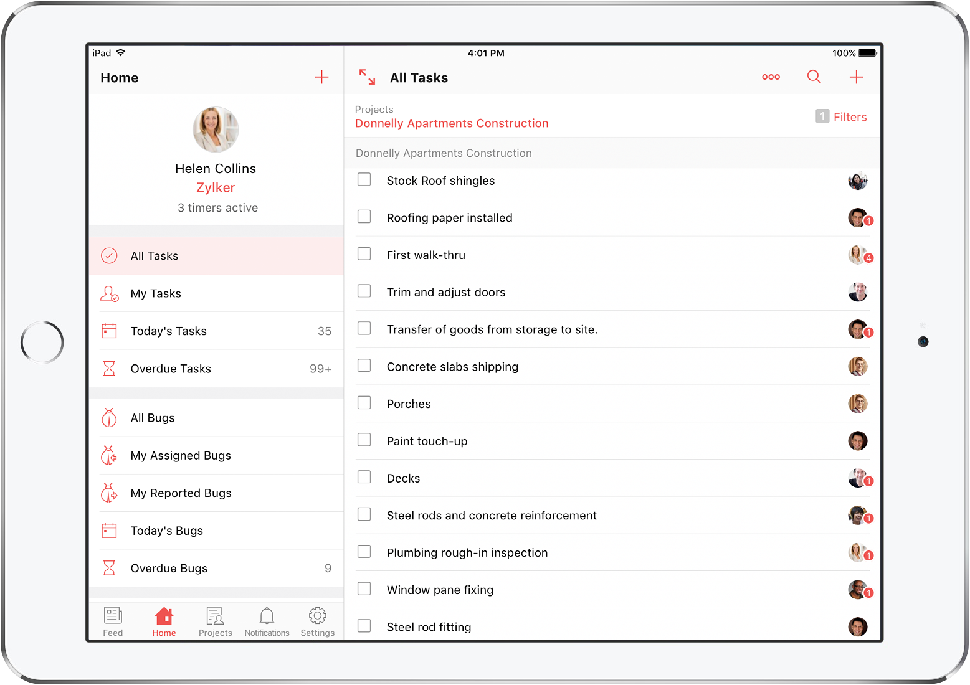Click assignee avatar for Stock Roof shingles
Image resolution: width=970 pixels, height=685 pixels.
point(858,181)
